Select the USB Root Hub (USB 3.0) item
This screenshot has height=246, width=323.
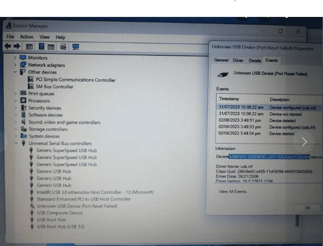(61, 226)
